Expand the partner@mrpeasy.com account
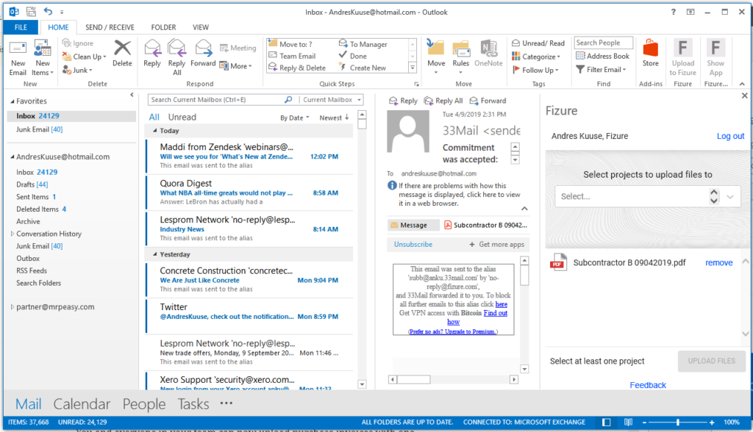The image size is (753, 432). point(13,307)
